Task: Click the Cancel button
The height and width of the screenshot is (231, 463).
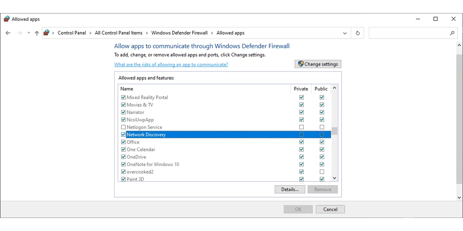Action: [330, 209]
